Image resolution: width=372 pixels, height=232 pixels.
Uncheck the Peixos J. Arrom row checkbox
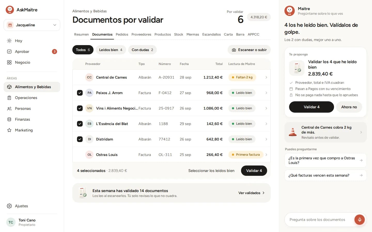(x=80, y=93)
